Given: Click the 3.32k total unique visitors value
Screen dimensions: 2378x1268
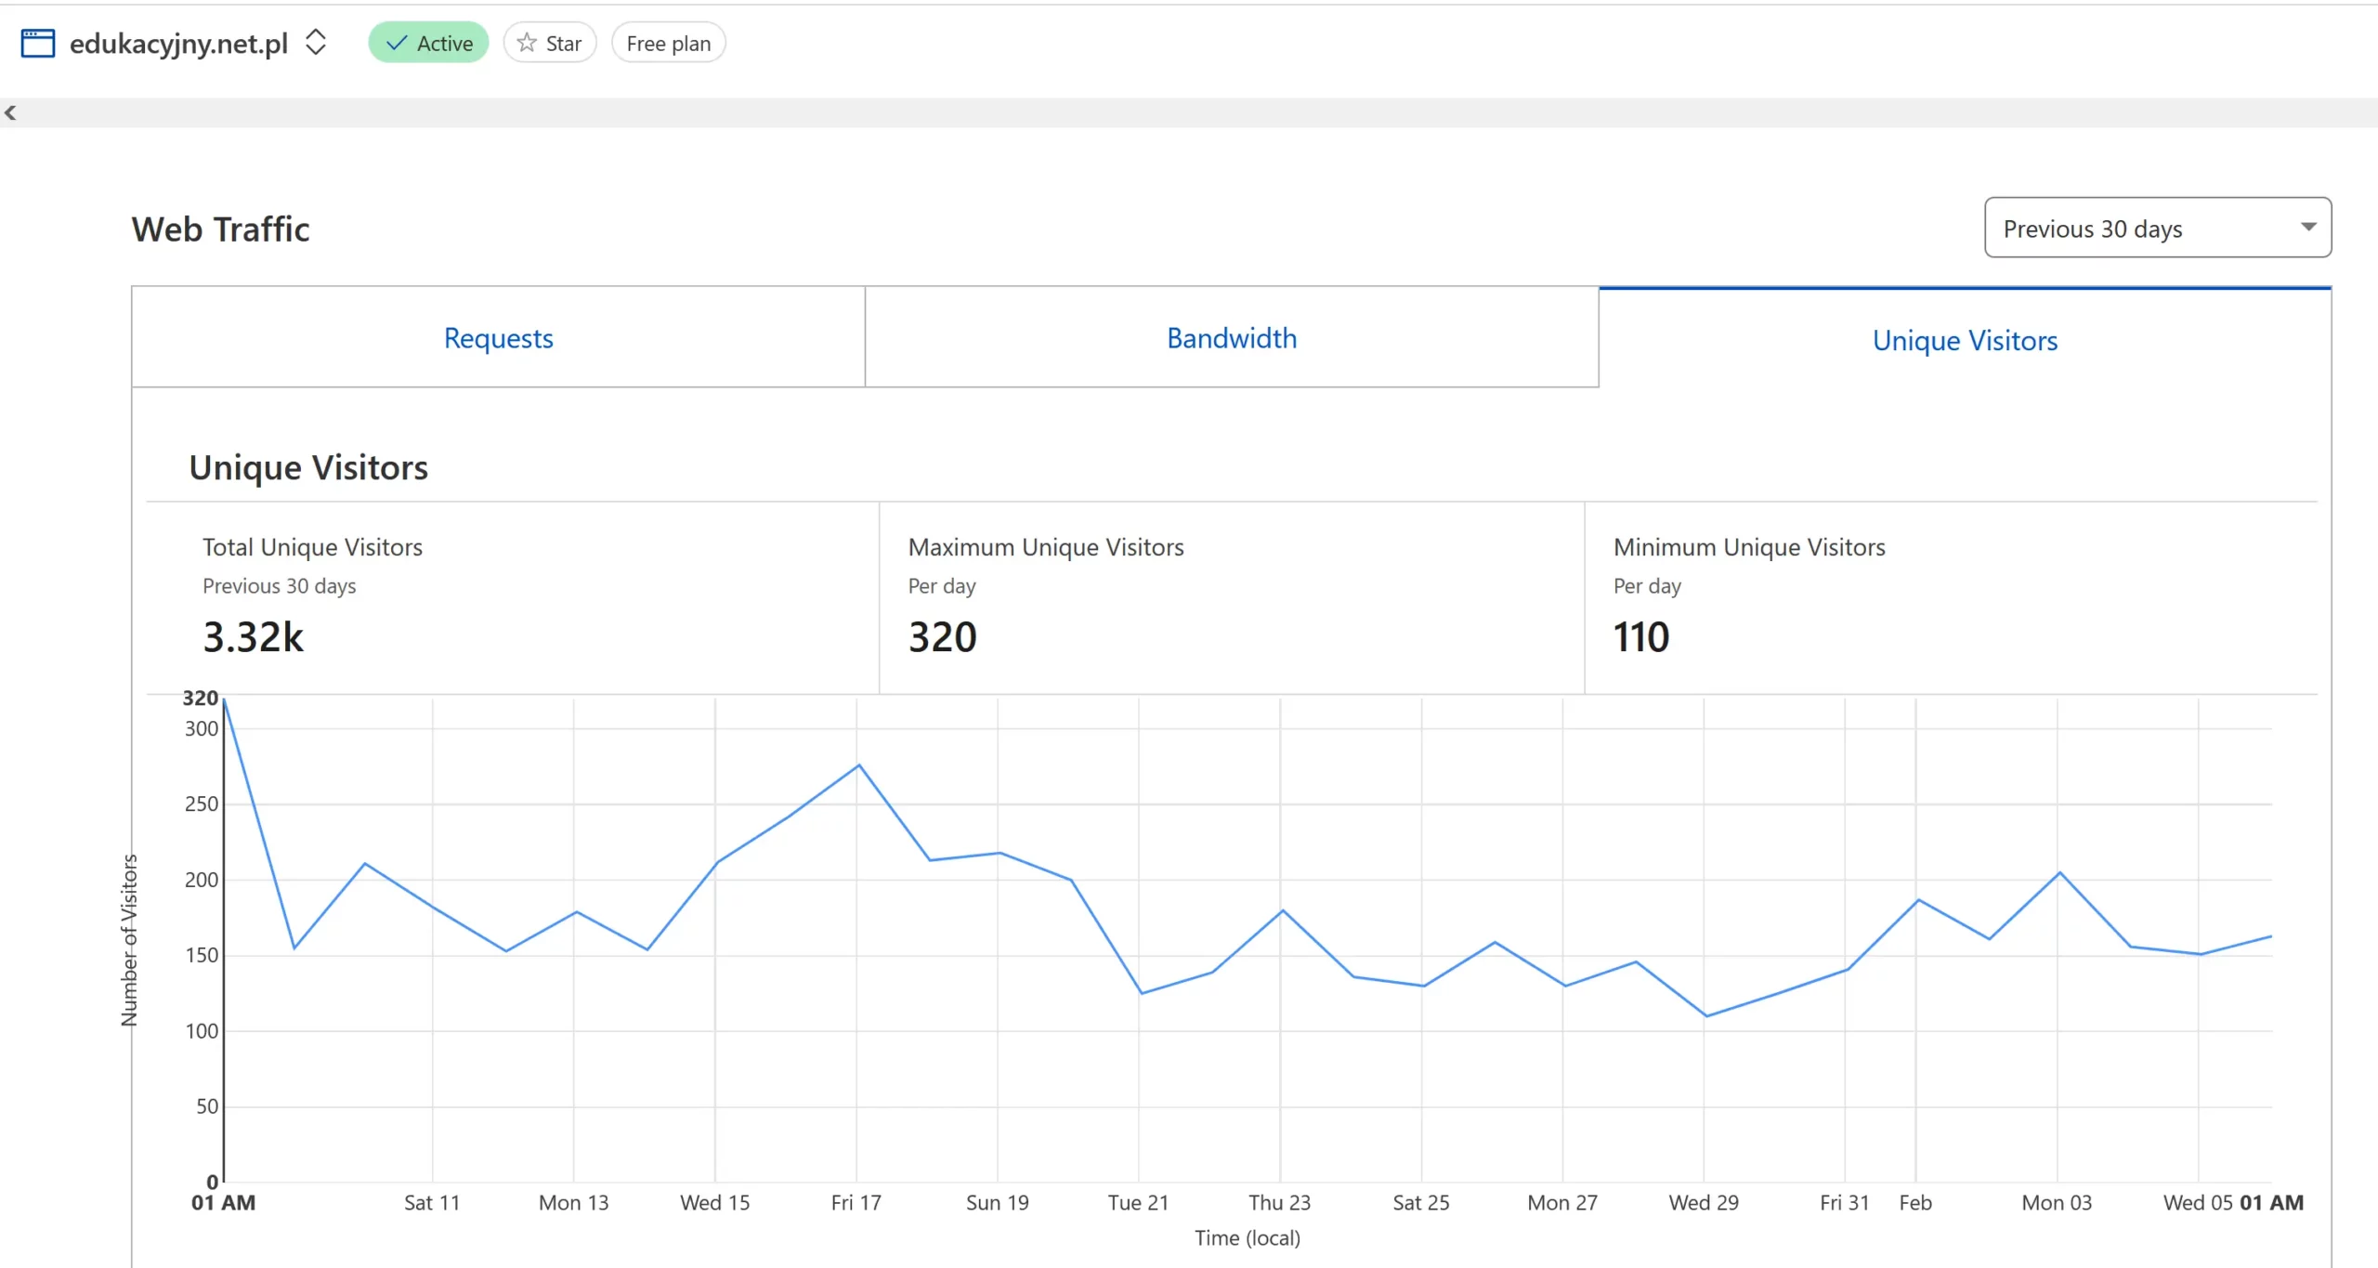Looking at the screenshot, I should point(253,637).
